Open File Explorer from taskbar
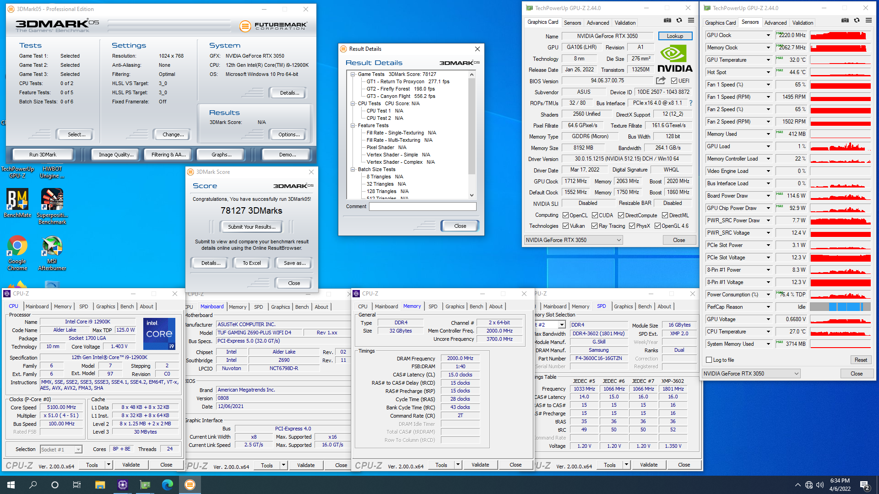Viewport: 879px width, 494px height. [100, 485]
